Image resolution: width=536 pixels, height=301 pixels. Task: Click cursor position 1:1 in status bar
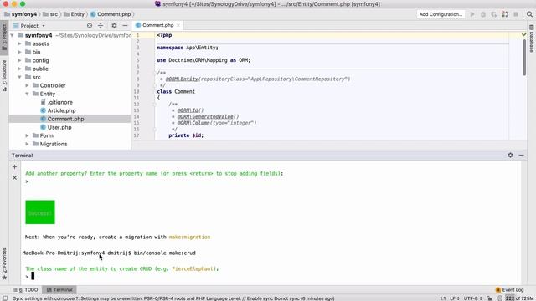point(443,298)
